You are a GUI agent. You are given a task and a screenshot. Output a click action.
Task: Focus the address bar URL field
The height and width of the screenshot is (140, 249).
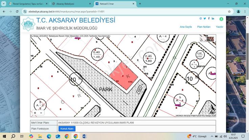tap(66, 11)
